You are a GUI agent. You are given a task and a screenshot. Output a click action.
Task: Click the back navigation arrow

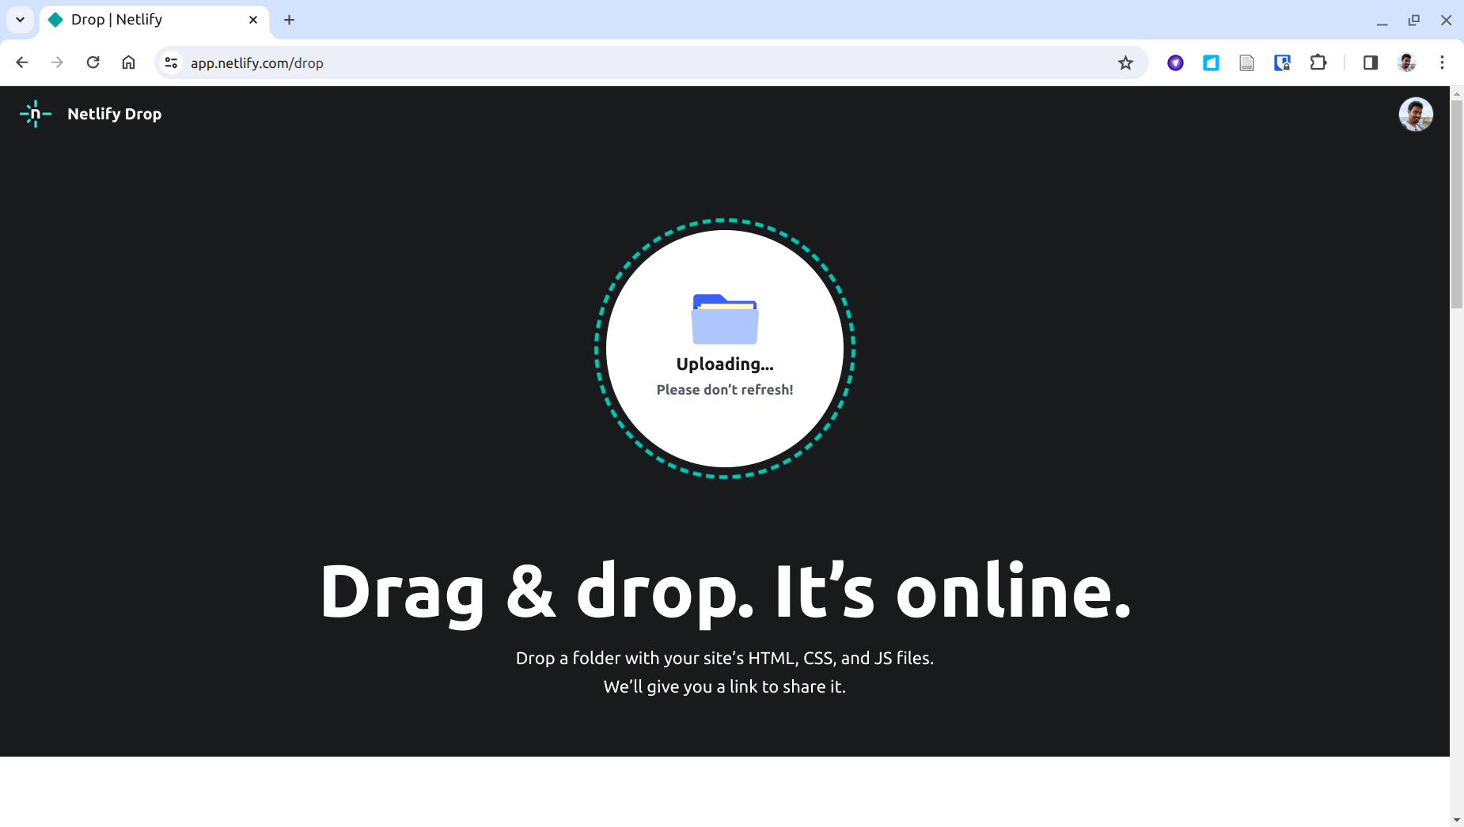(22, 62)
